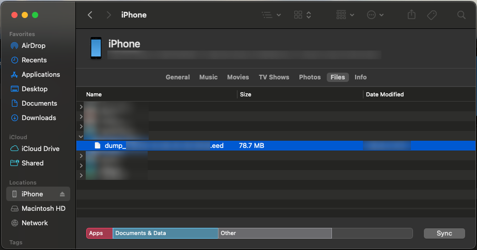
Task: Switch to the Info tab
Action: click(x=360, y=77)
